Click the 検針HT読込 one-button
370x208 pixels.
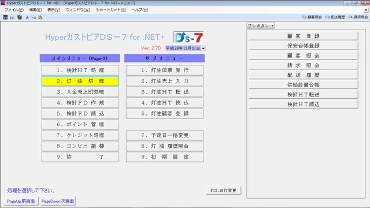(303, 104)
